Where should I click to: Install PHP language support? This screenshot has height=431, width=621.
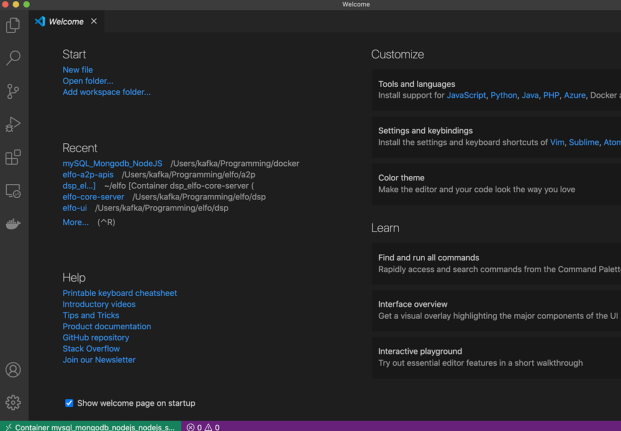pyautogui.click(x=551, y=96)
